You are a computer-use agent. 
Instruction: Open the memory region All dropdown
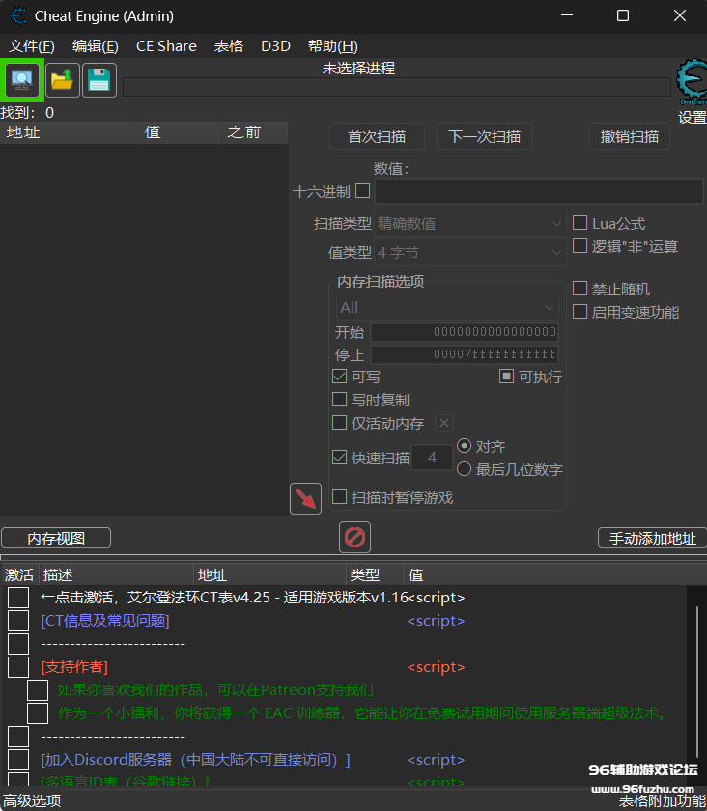(447, 307)
